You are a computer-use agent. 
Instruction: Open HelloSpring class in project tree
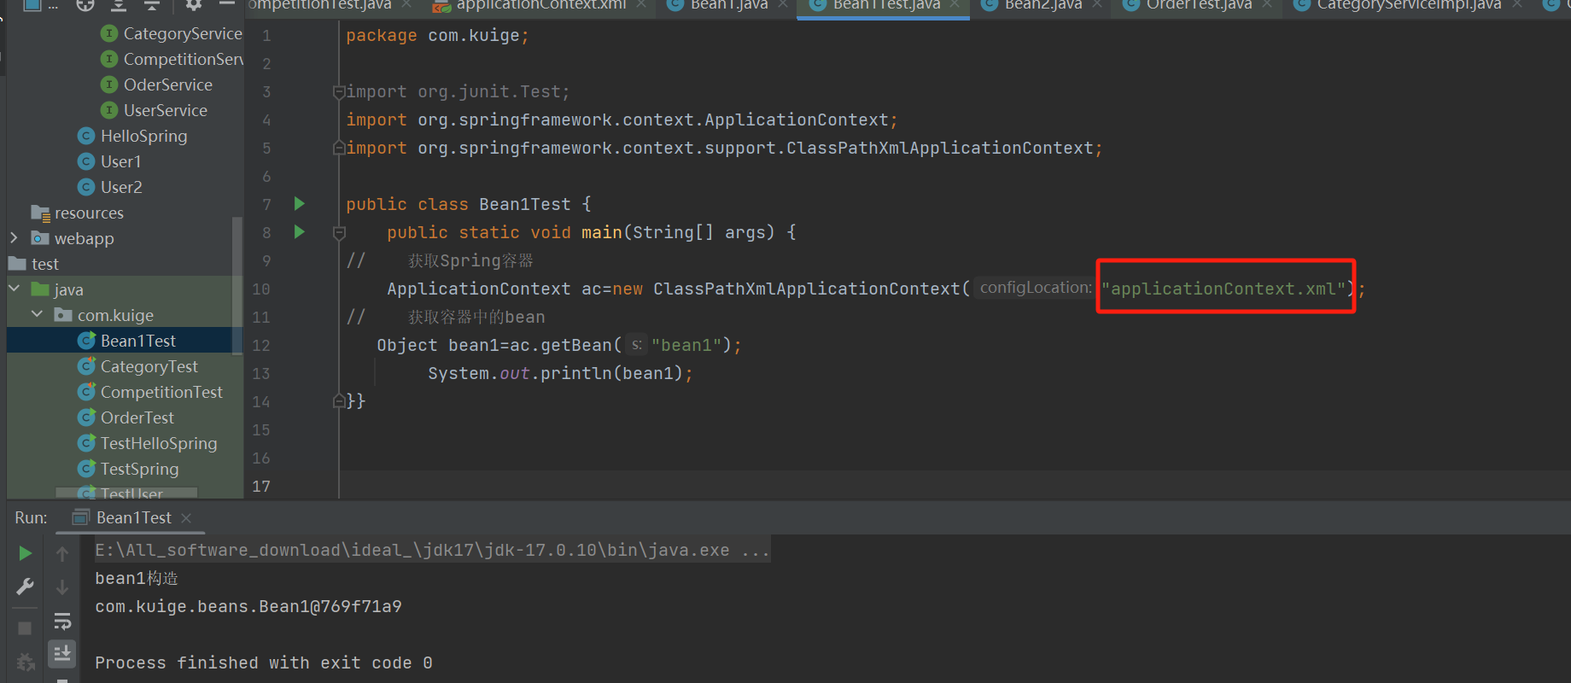143,136
